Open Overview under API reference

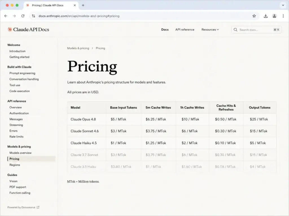tap(16, 107)
